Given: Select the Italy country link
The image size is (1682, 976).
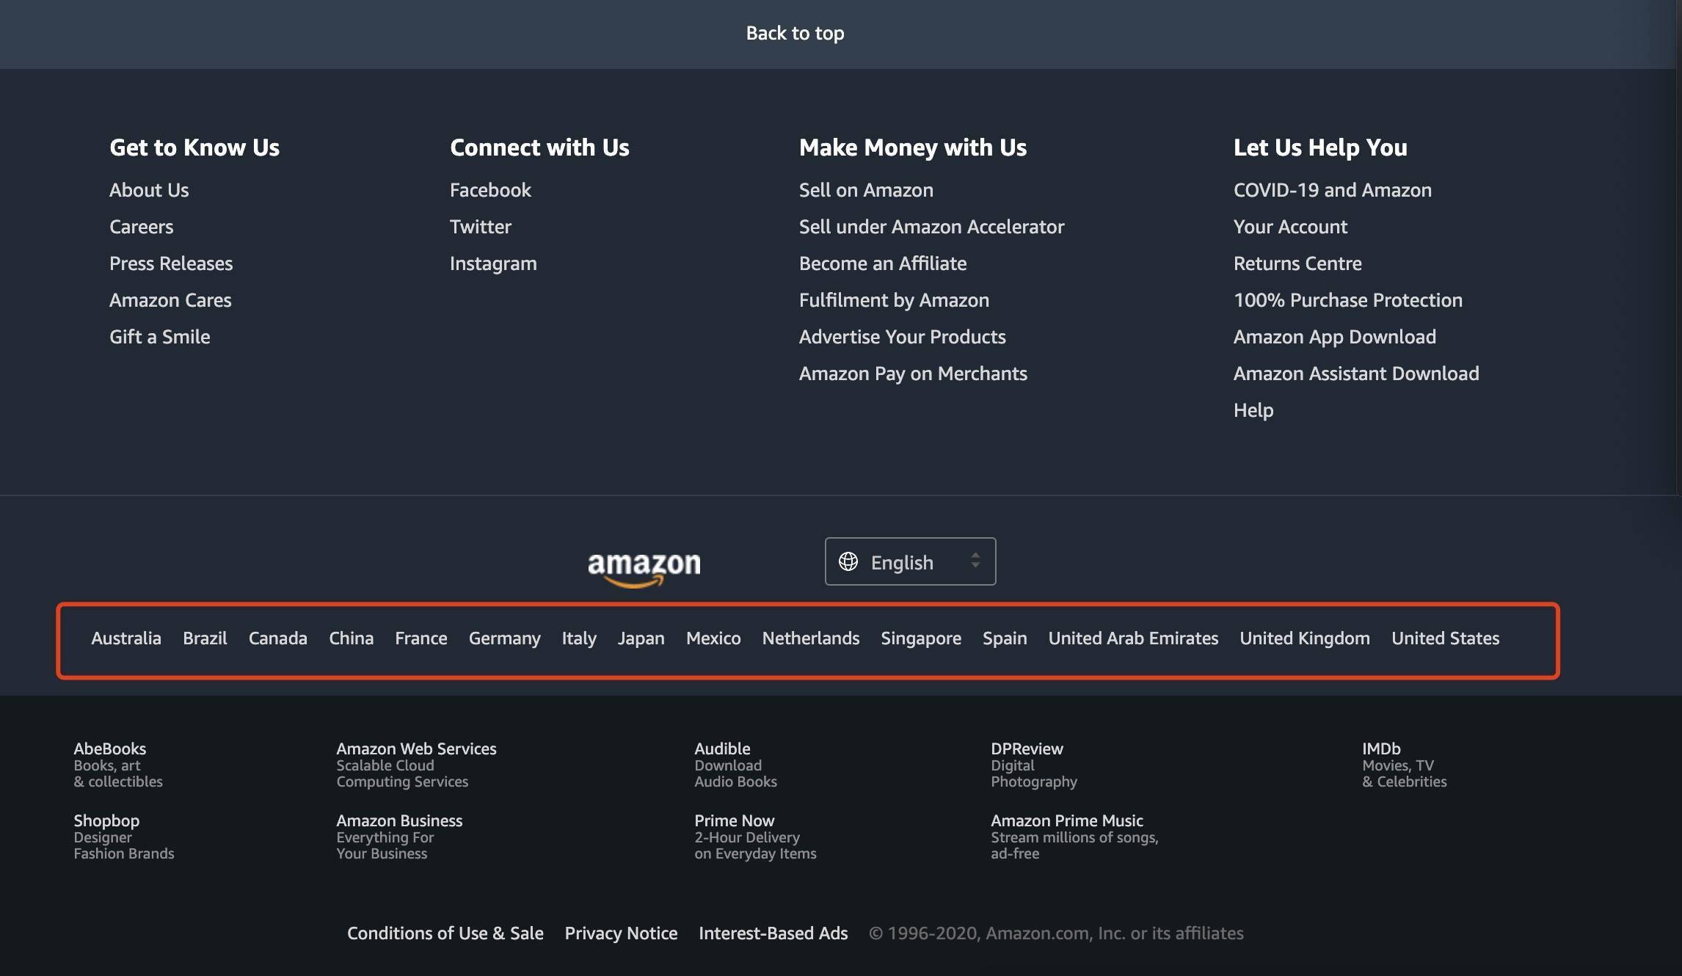Looking at the screenshot, I should click(x=579, y=638).
